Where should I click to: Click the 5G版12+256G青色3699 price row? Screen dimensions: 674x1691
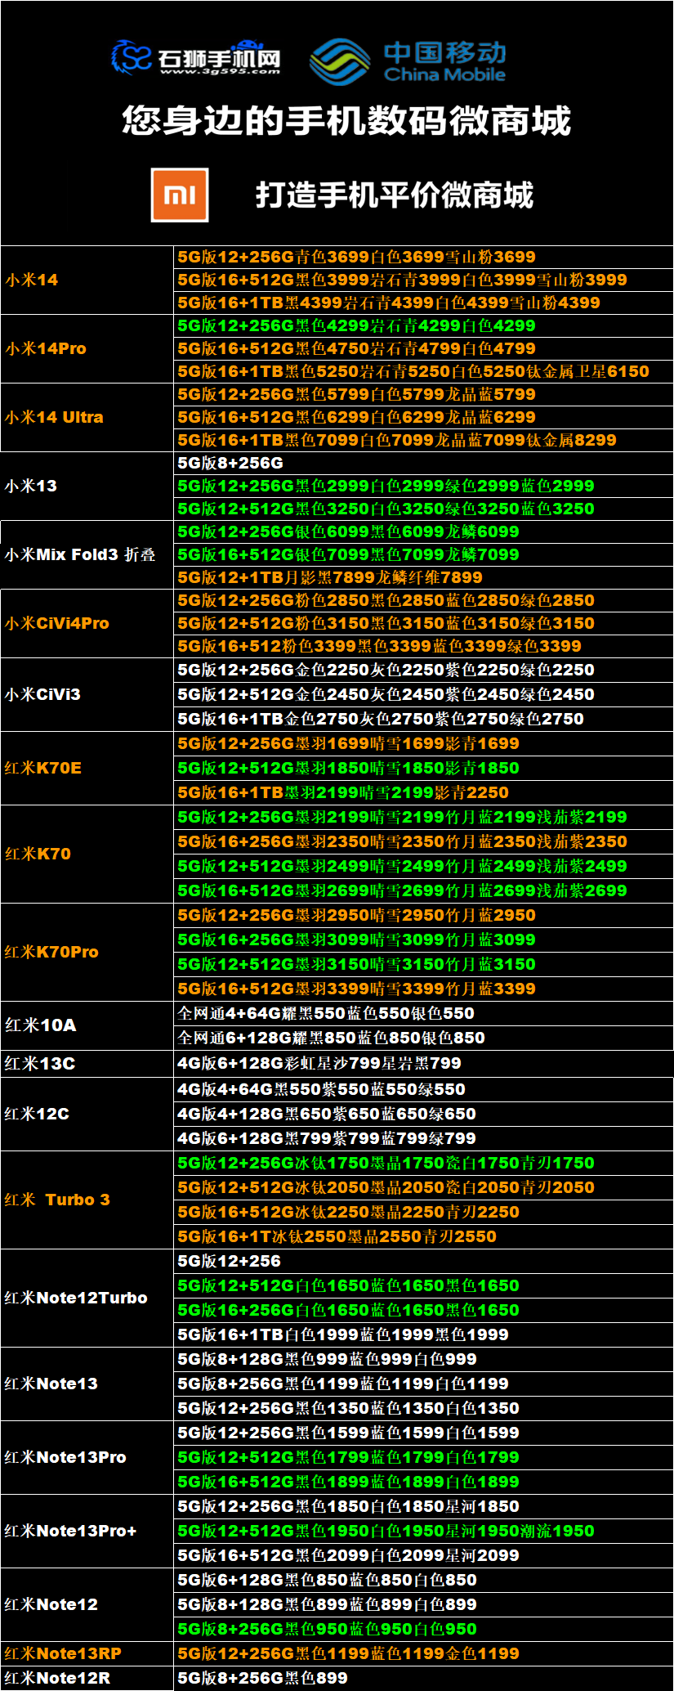click(x=424, y=257)
